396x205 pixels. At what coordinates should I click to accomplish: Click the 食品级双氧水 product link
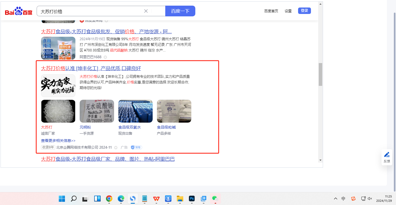coord(130,127)
